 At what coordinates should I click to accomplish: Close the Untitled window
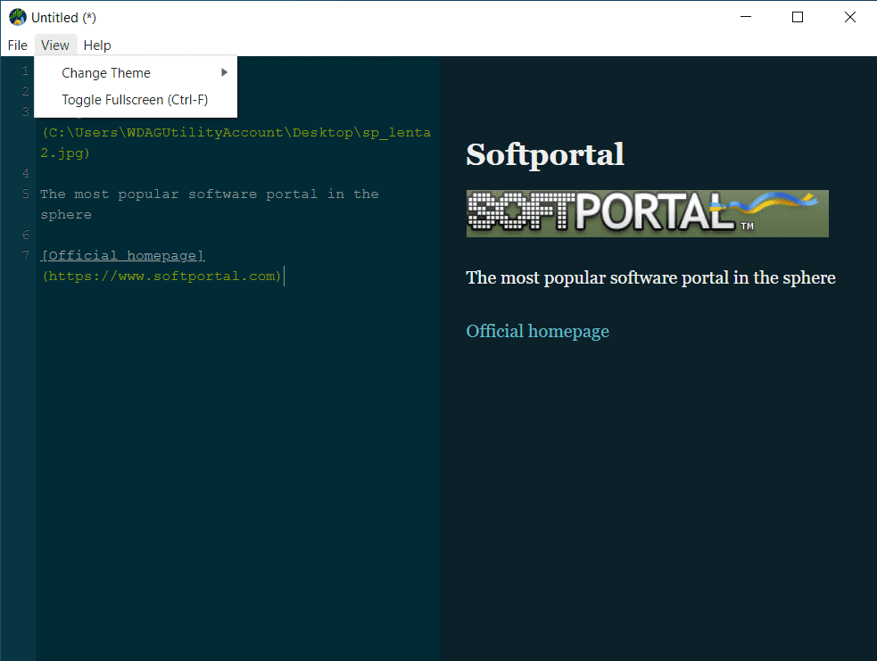(x=850, y=17)
